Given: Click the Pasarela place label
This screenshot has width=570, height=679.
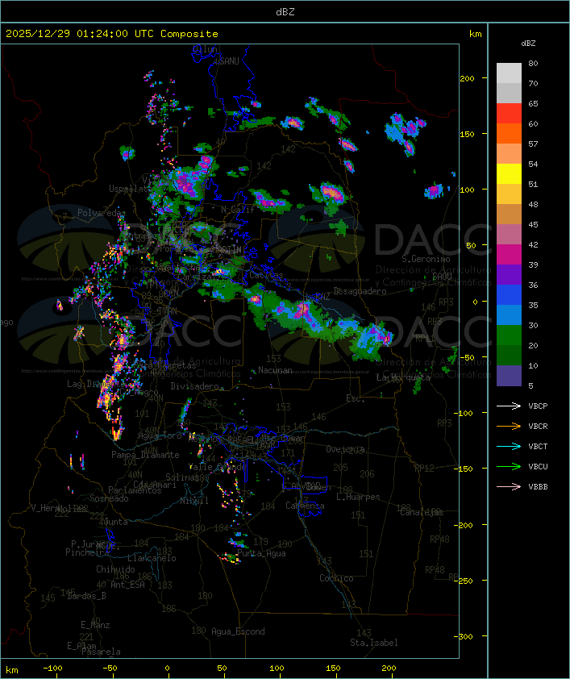Looking at the screenshot, I should pos(101,652).
